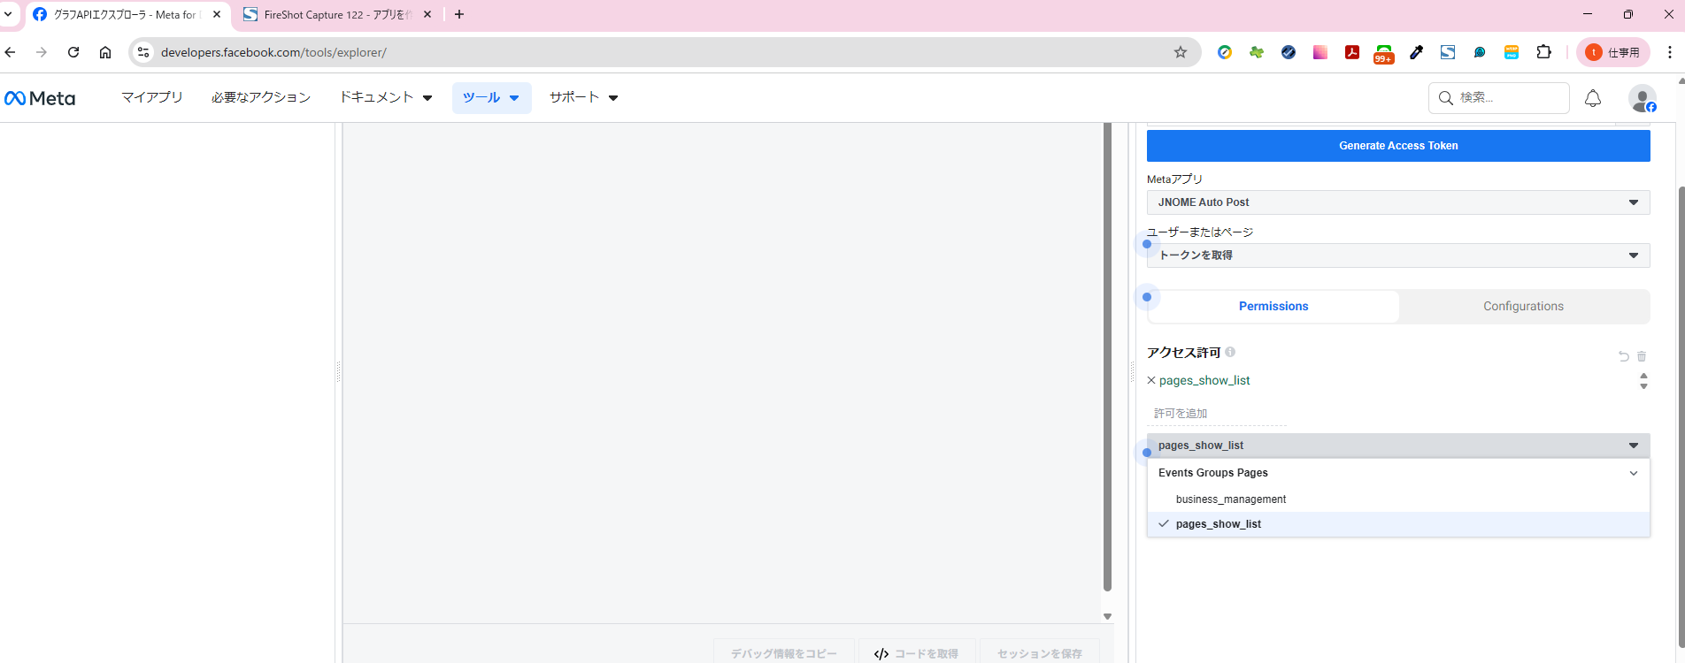1685x663 pixels.
Task: Click the response panel scroll down arrow
Action: click(x=1107, y=616)
